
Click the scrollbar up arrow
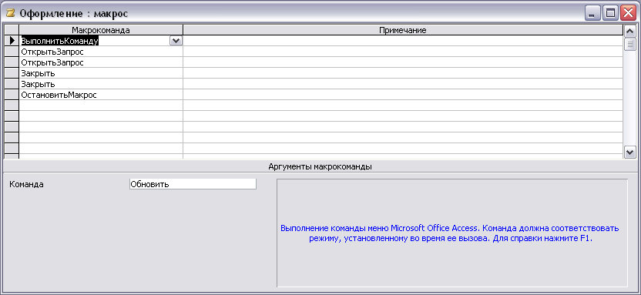[629, 31]
